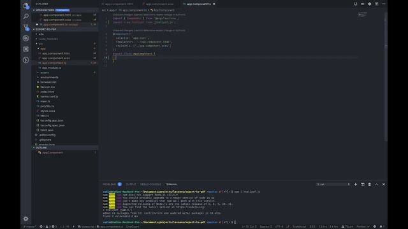Open karma.conf.js in the file tree
408x229 pixels.
[49, 97]
